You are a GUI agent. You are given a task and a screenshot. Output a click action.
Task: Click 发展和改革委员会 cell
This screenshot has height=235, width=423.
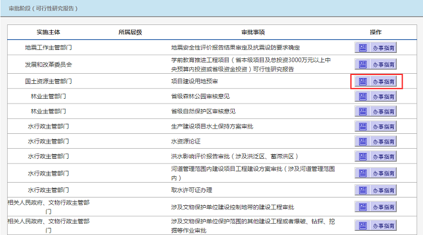(48, 64)
